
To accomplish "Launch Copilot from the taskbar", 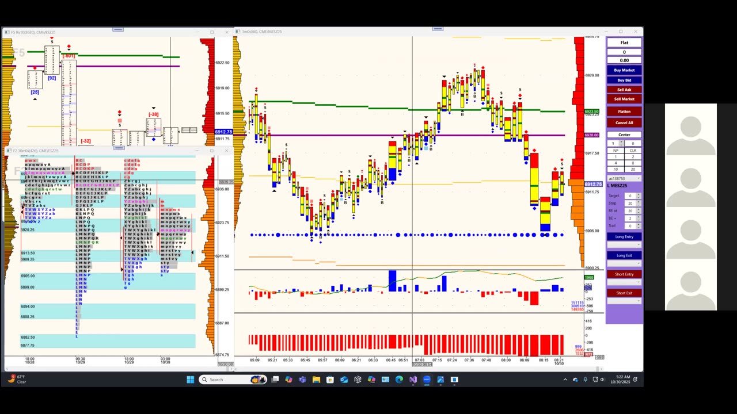I will coord(288,379).
